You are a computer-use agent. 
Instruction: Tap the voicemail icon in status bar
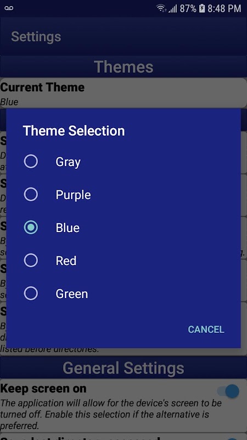point(9,8)
